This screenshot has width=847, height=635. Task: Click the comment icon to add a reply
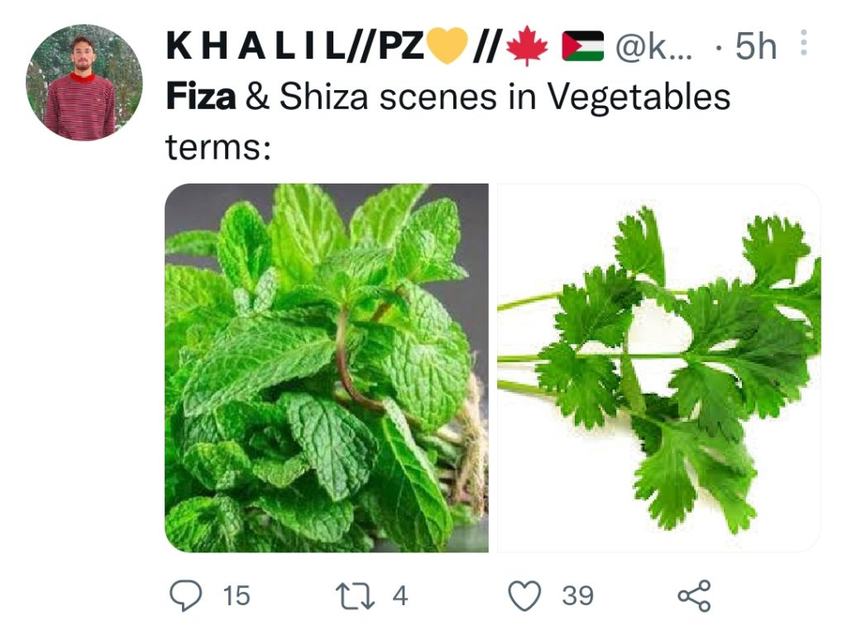point(186,592)
